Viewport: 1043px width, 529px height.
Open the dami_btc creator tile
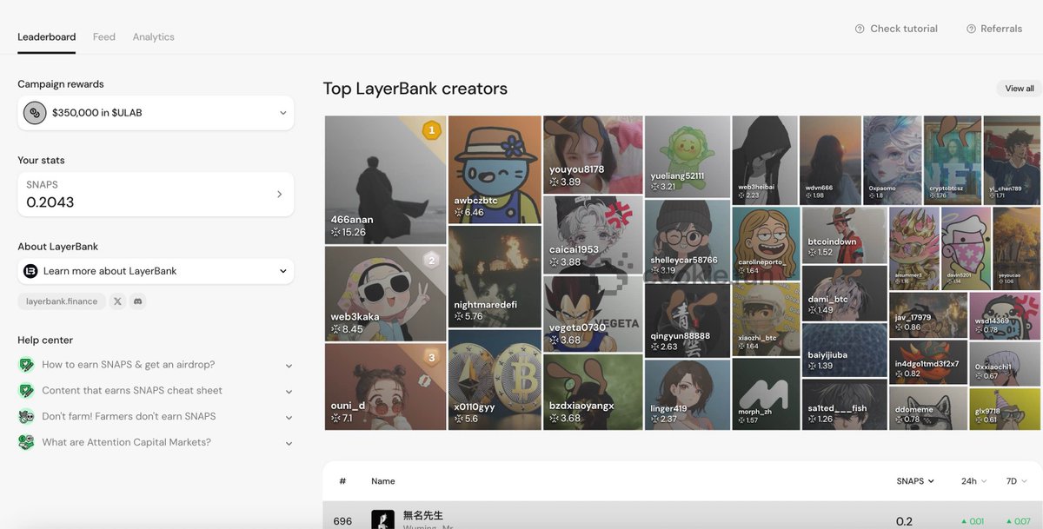[x=844, y=293]
